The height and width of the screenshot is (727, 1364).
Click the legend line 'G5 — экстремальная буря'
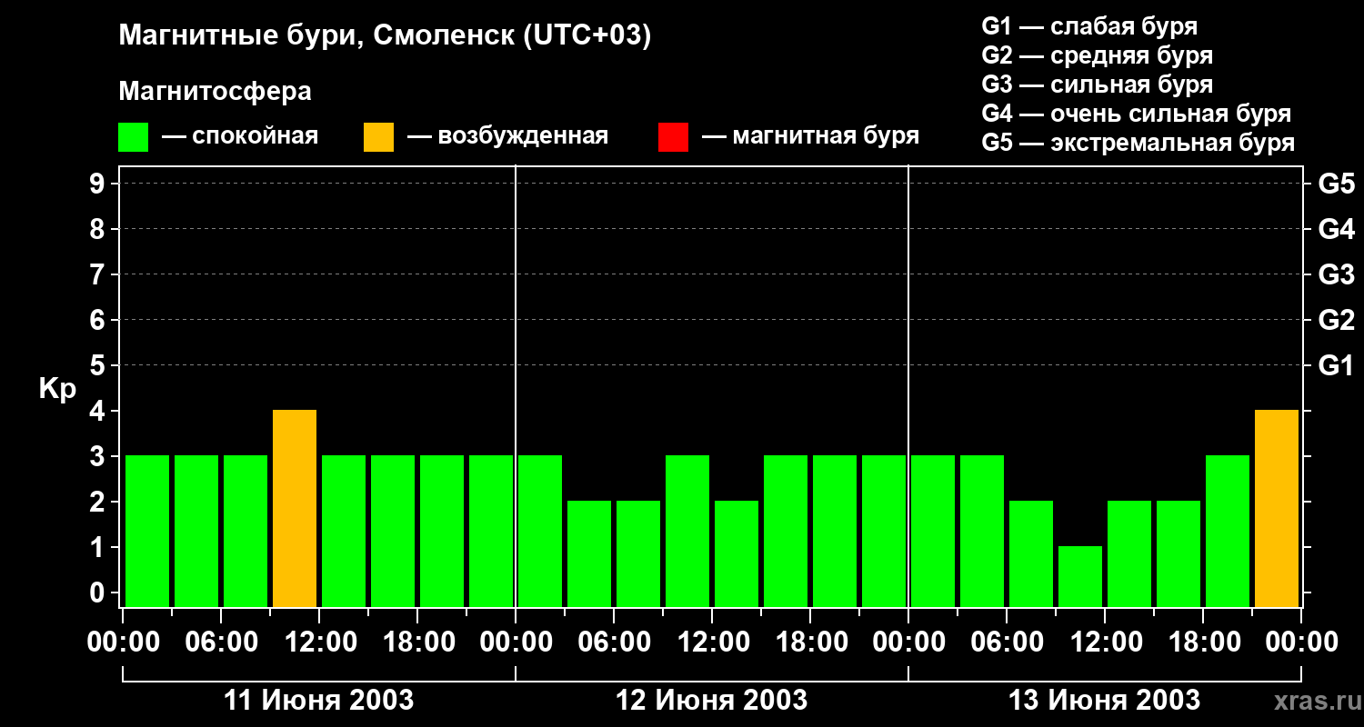(1138, 143)
